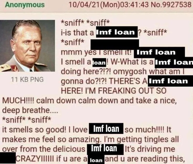Open the thumbnail portrait of uniformed man
Image resolution: width=193 pixels, height=164 pixels.
pyautogui.click(x=28, y=46)
